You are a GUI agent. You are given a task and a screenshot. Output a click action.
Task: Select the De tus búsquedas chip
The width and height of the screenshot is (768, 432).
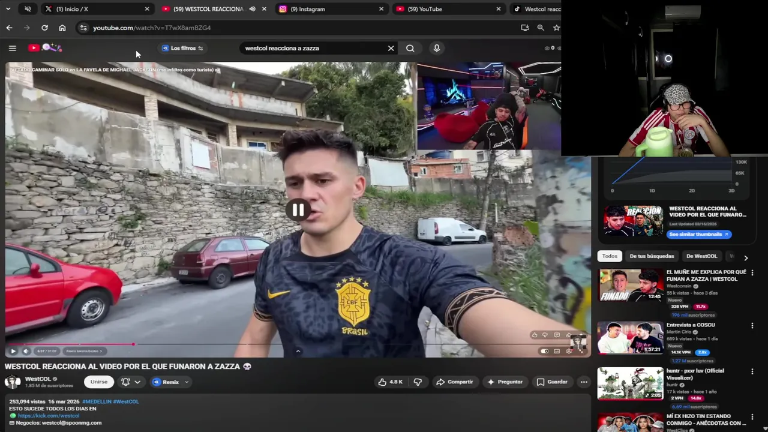(x=652, y=256)
